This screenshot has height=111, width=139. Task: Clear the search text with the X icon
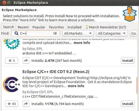coord(55,33)
